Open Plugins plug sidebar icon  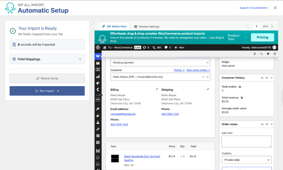click(98, 115)
